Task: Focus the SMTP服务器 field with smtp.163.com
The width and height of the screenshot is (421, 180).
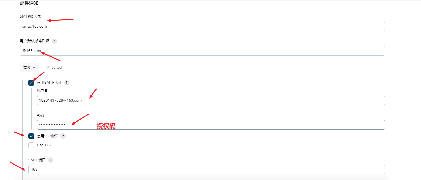Action: (202, 26)
